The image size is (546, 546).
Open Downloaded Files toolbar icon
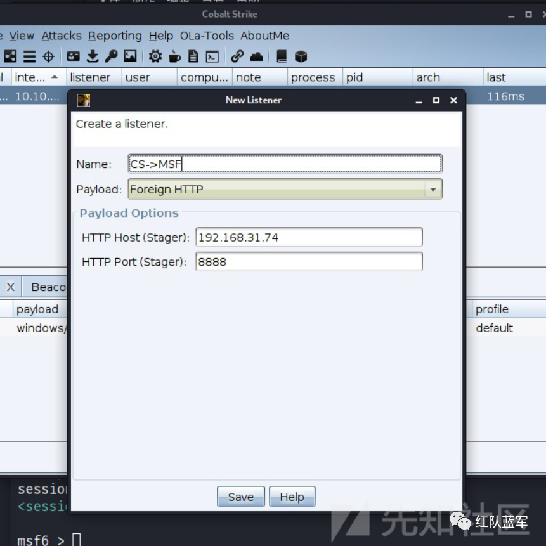tap(93, 56)
